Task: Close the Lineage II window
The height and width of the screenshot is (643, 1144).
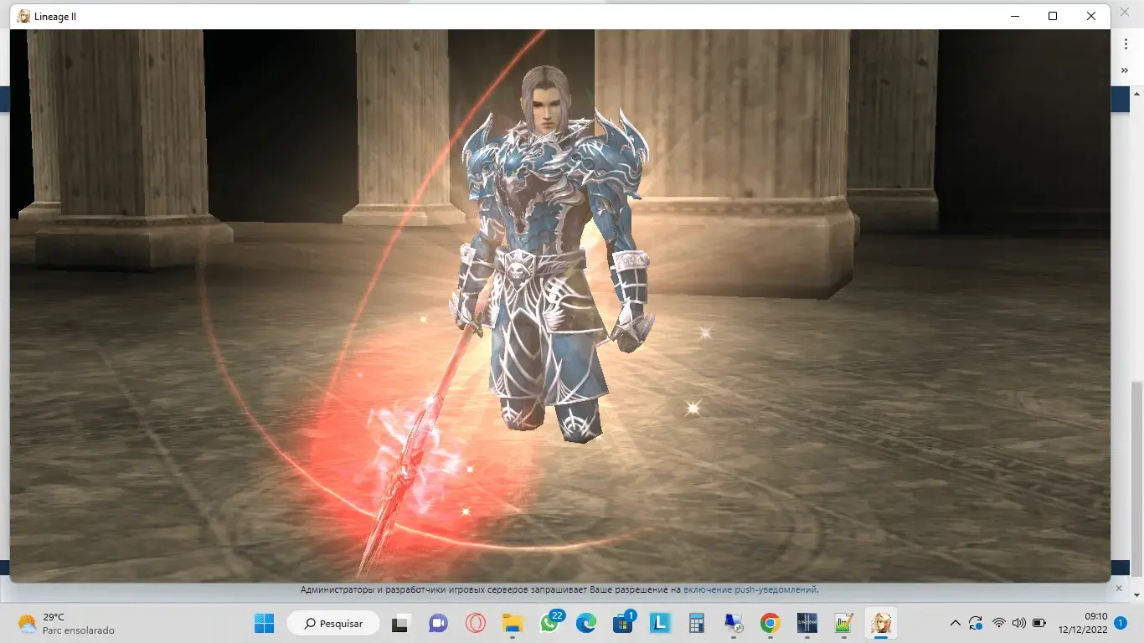Action: point(1091,16)
